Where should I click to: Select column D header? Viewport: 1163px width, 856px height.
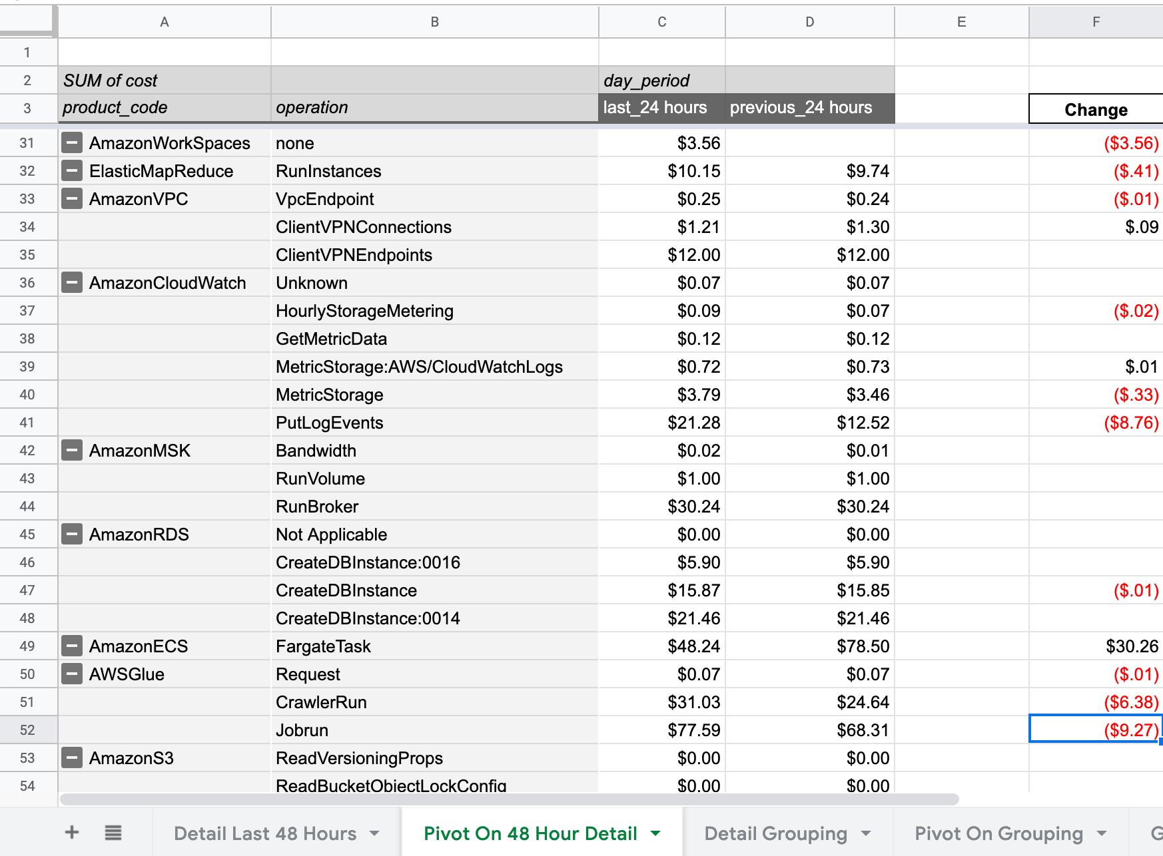click(x=810, y=22)
